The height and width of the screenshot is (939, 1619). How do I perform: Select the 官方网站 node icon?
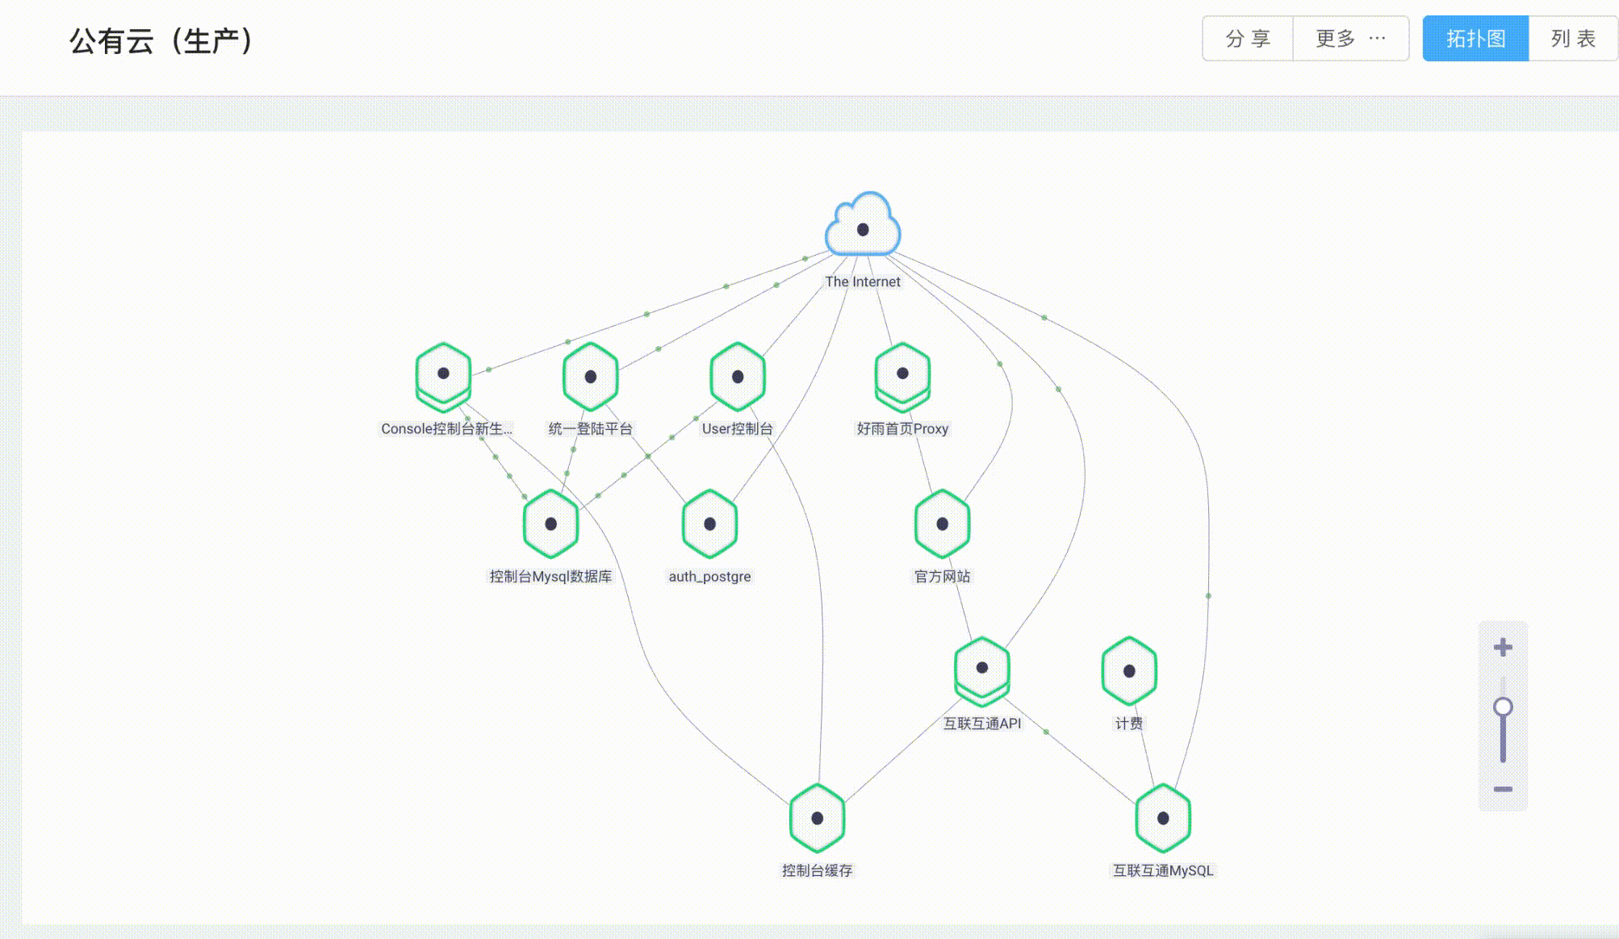coord(942,524)
